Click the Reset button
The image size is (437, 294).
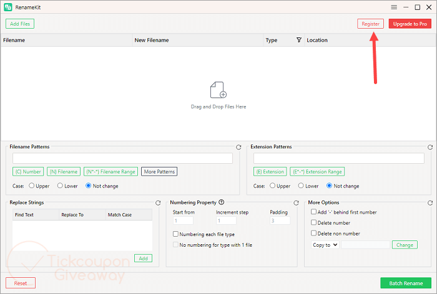pos(21,283)
